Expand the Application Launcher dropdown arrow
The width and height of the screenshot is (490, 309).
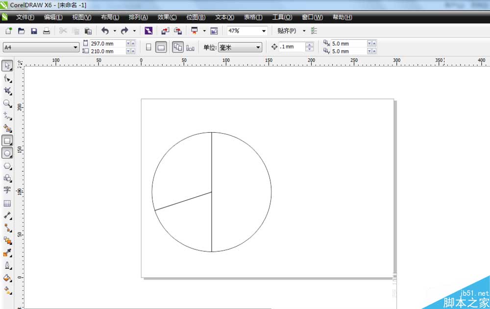[204, 31]
